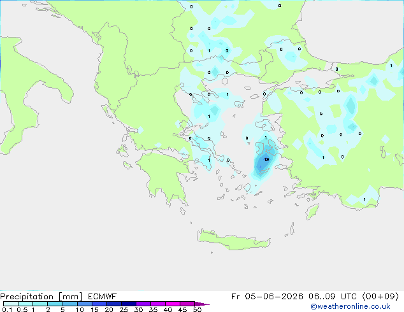Click the '20' legend scale label
The height and width of the screenshot is (312, 404).
point(109,309)
